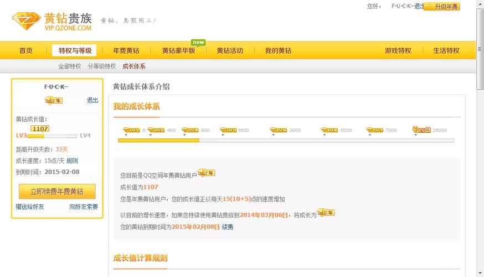
Task: Click the annual badge after 将成长为
Action: (x=326, y=213)
